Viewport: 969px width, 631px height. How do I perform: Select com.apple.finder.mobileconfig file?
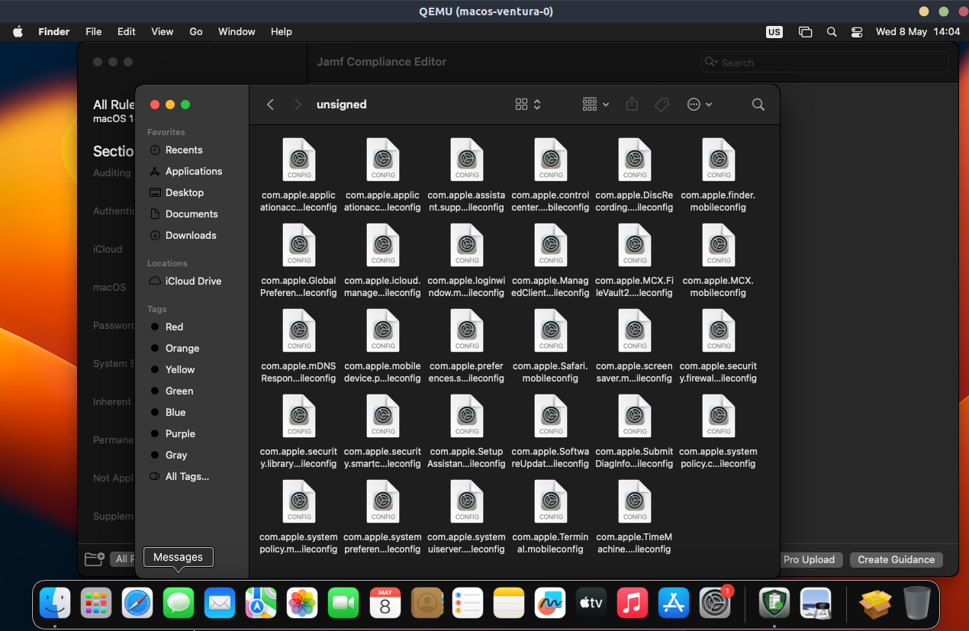click(x=718, y=160)
